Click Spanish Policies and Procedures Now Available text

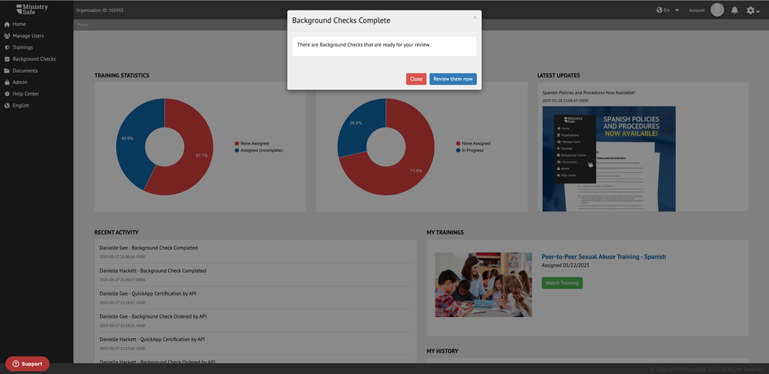coord(589,92)
